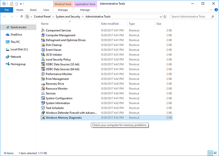Click the Resource Monitor icon

(43, 89)
